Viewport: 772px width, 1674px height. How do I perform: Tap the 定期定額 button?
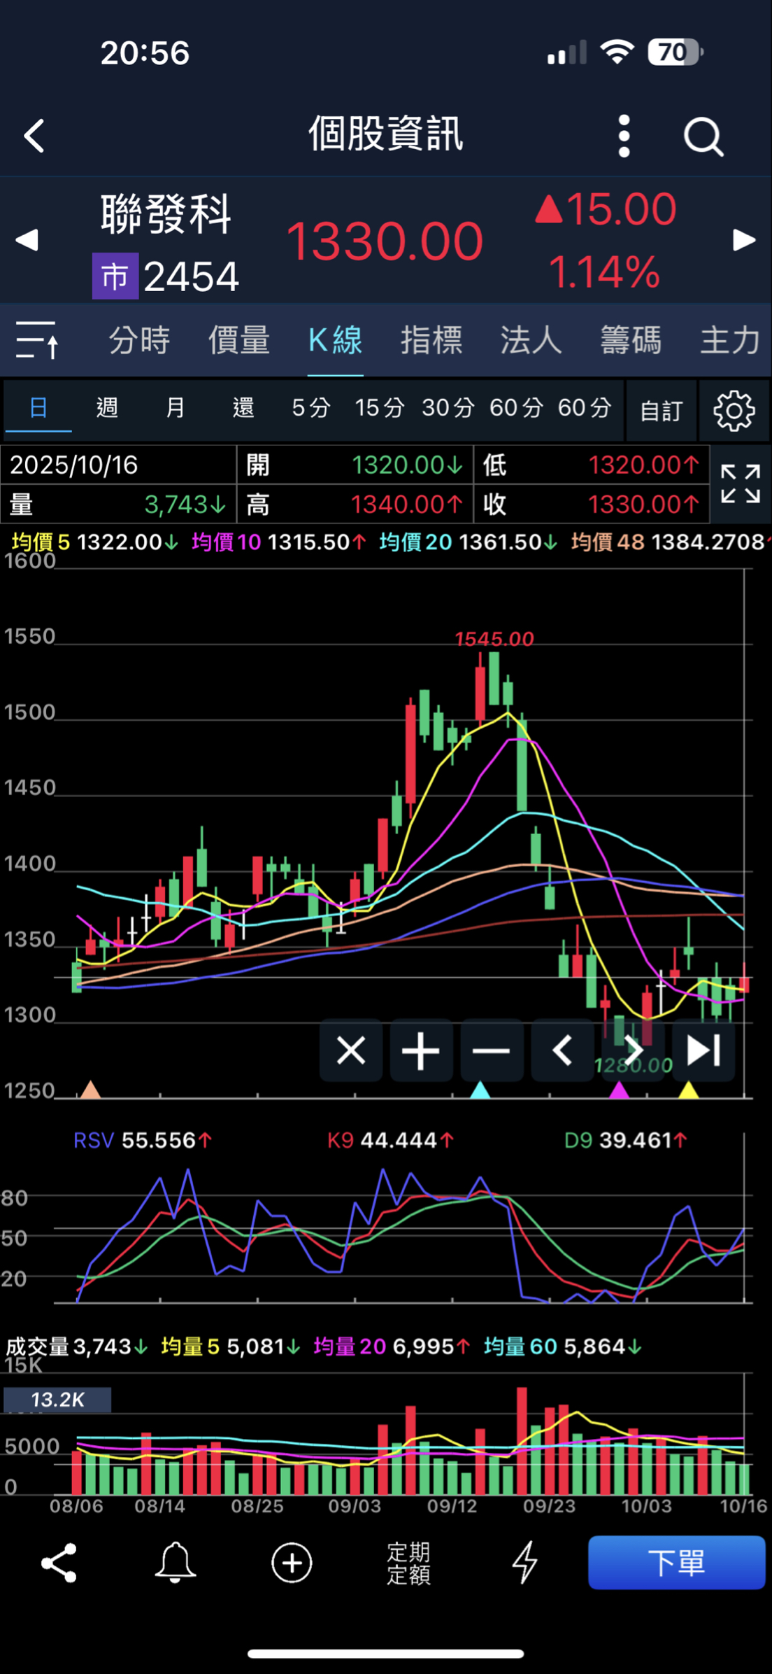(408, 1563)
